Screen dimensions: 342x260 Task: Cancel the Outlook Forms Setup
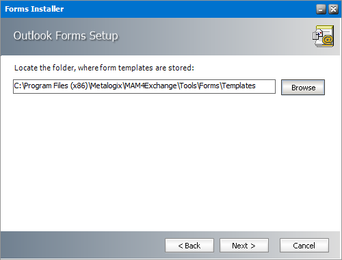[304, 246]
